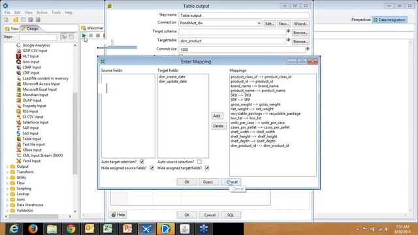Select the HL7 Input step icon
The width and height of the screenshot is (418, 235).
(x=18, y=56)
